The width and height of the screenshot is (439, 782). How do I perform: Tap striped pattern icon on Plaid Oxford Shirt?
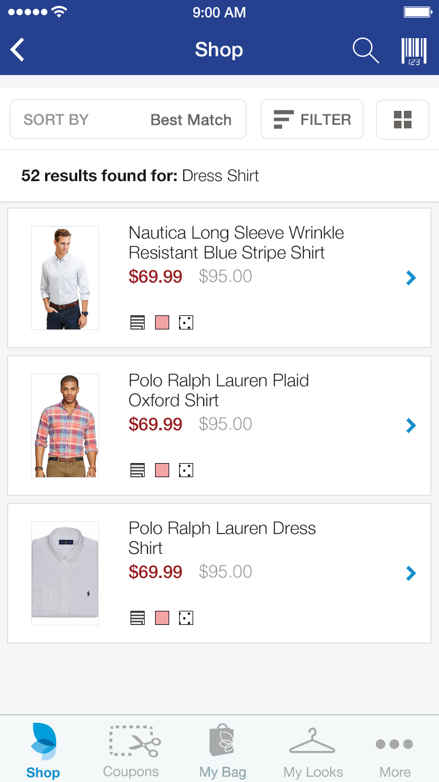[x=138, y=470]
